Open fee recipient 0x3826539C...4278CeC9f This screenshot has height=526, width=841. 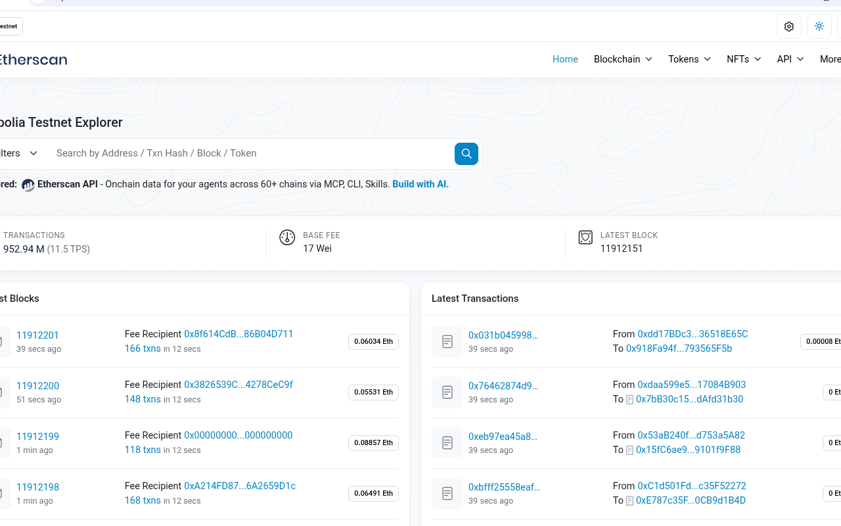239,385
